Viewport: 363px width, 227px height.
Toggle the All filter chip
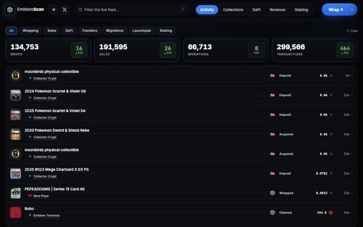pyautogui.click(x=11, y=30)
